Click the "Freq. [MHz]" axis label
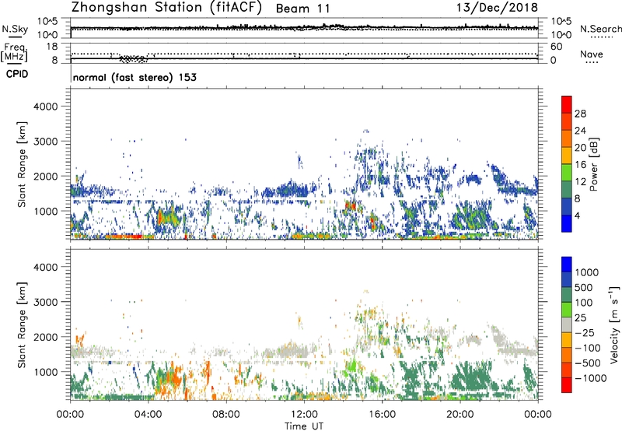This screenshot has width=622, height=431. (15, 53)
